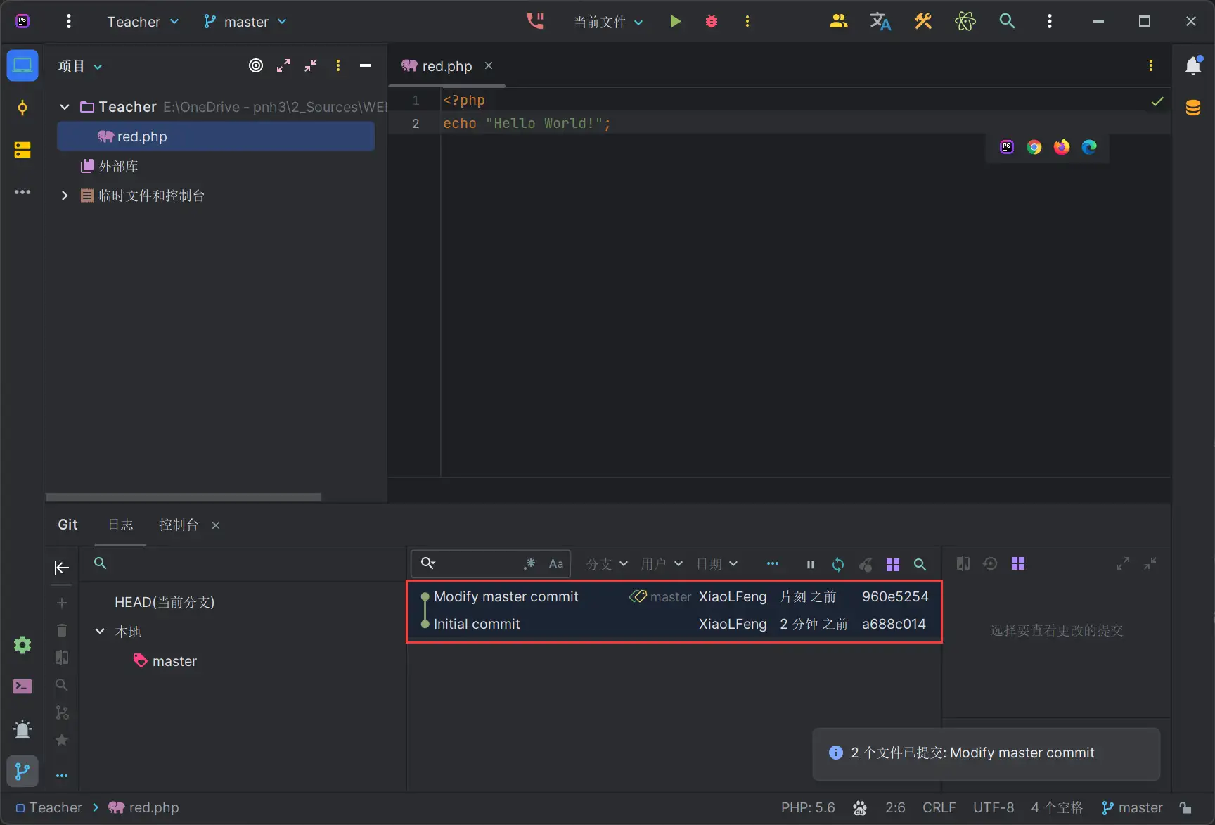Screen dimensions: 1215x825
Task: Preview in built-in PhpStorm browser icon
Action: point(1007,147)
